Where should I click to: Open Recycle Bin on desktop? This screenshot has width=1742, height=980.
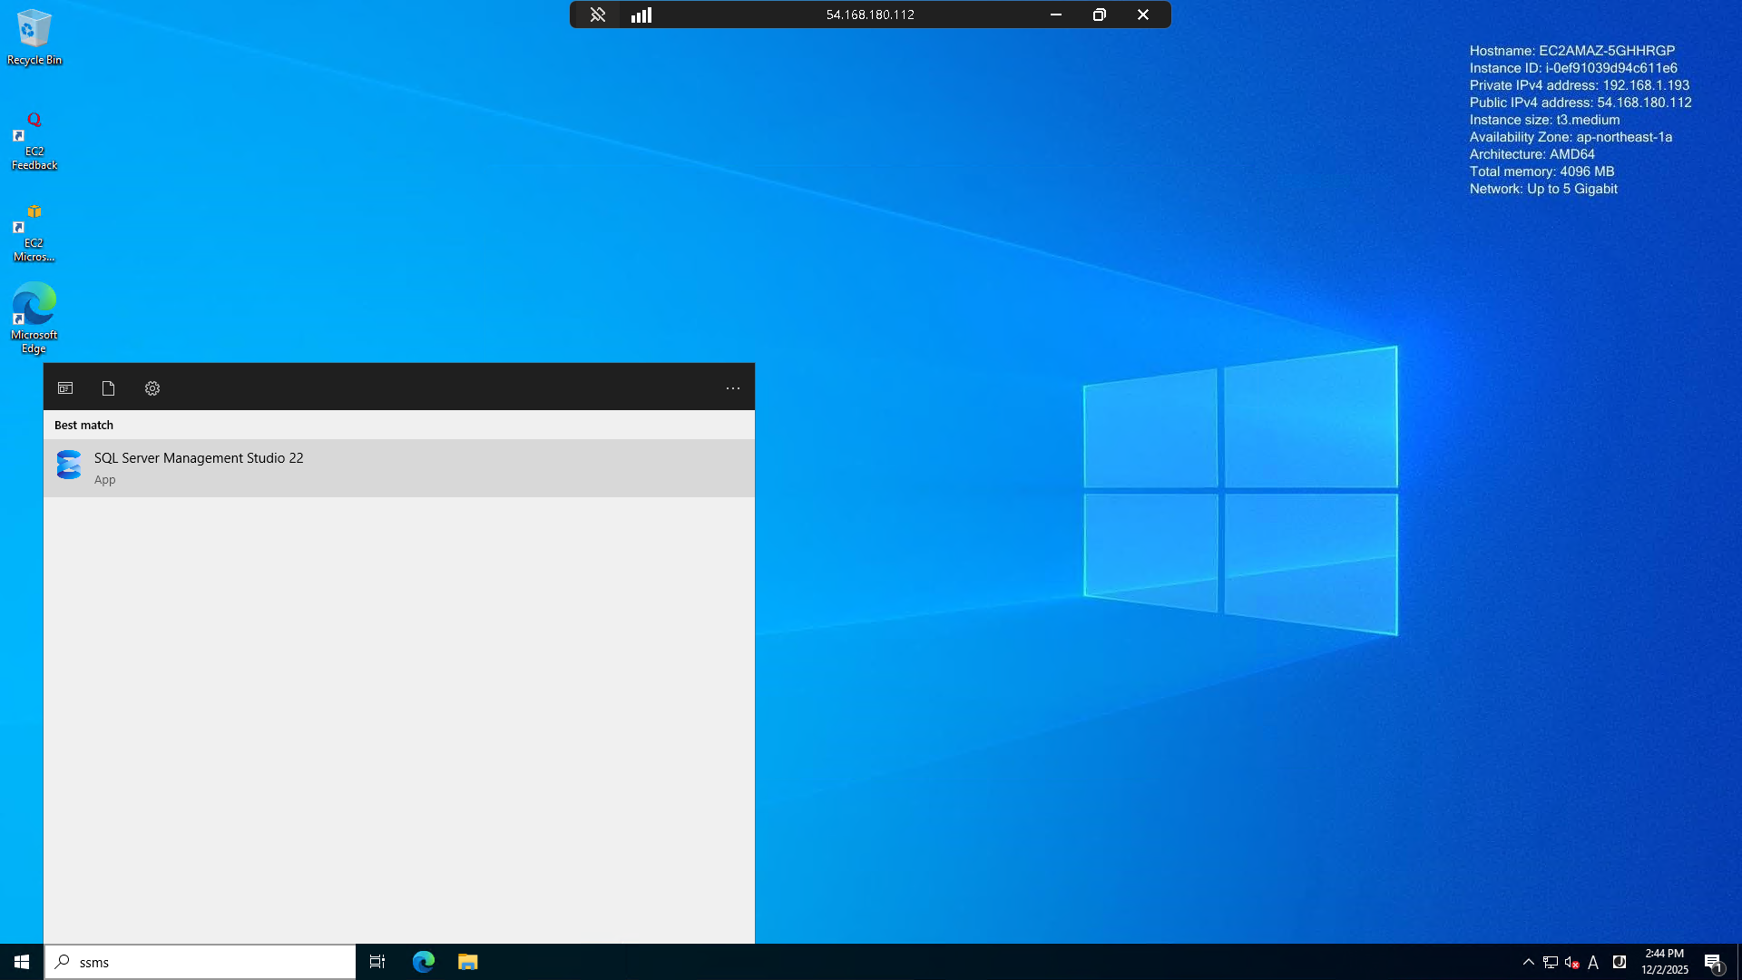click(34, 36)
